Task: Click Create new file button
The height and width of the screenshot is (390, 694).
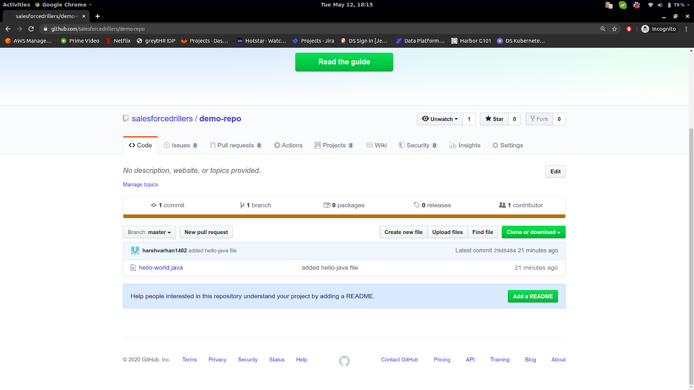Action: (x=403, y=232)
